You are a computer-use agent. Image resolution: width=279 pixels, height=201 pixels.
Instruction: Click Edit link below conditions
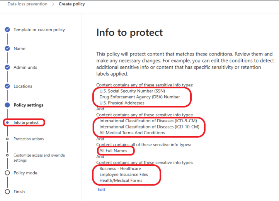101,189
